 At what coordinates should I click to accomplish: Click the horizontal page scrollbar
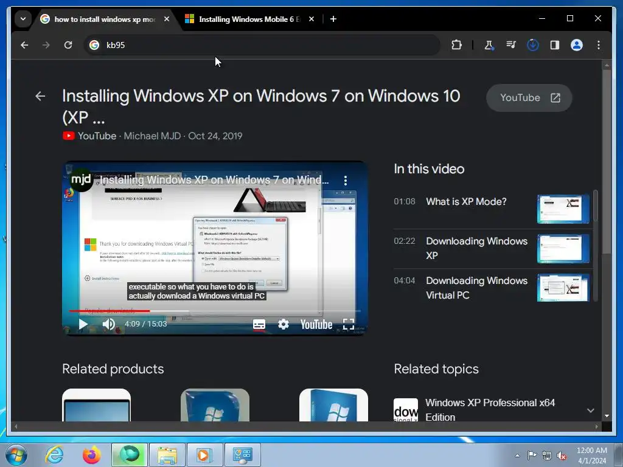click(306, 426)
